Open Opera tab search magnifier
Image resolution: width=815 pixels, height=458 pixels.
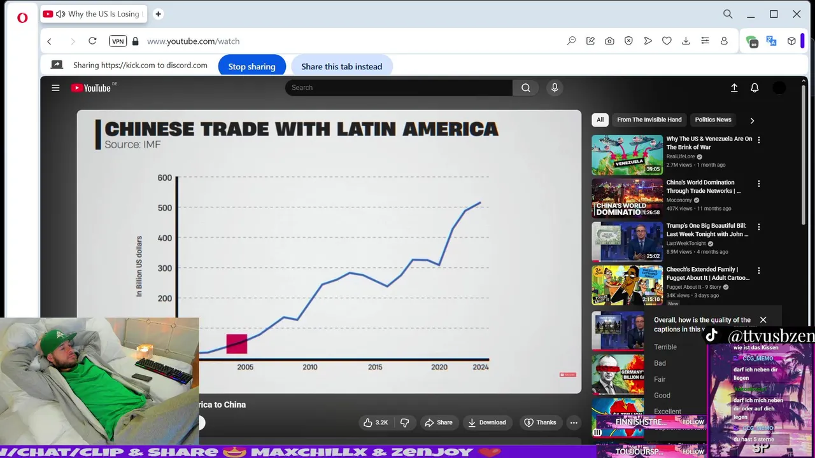(728, 14)
